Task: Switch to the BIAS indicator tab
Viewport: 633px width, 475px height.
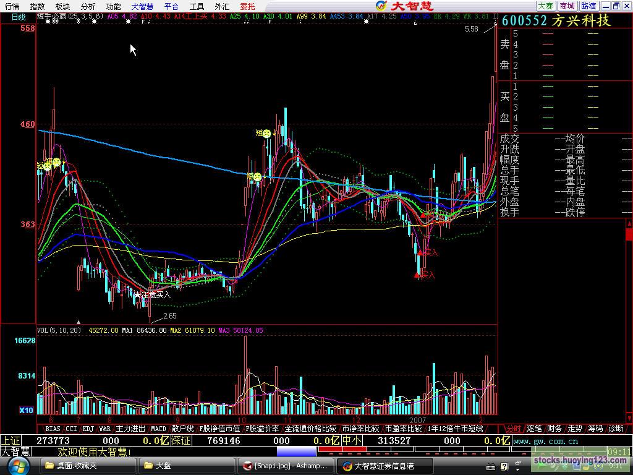Action: pos(53,429)
